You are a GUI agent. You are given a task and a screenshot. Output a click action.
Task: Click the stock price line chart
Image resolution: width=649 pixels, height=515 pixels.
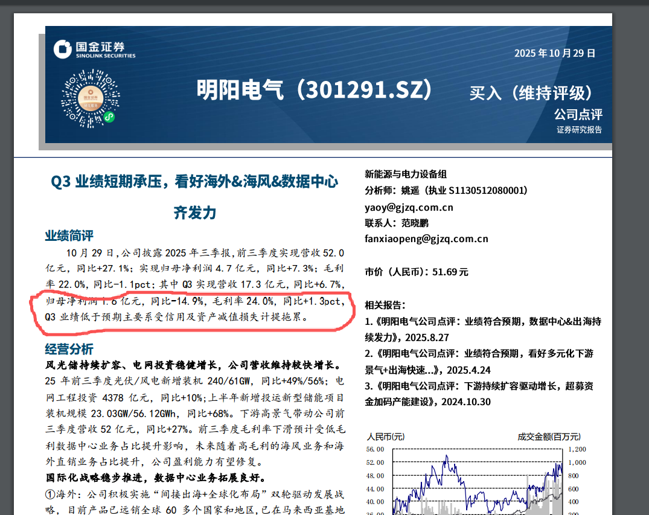coord(478,482)
